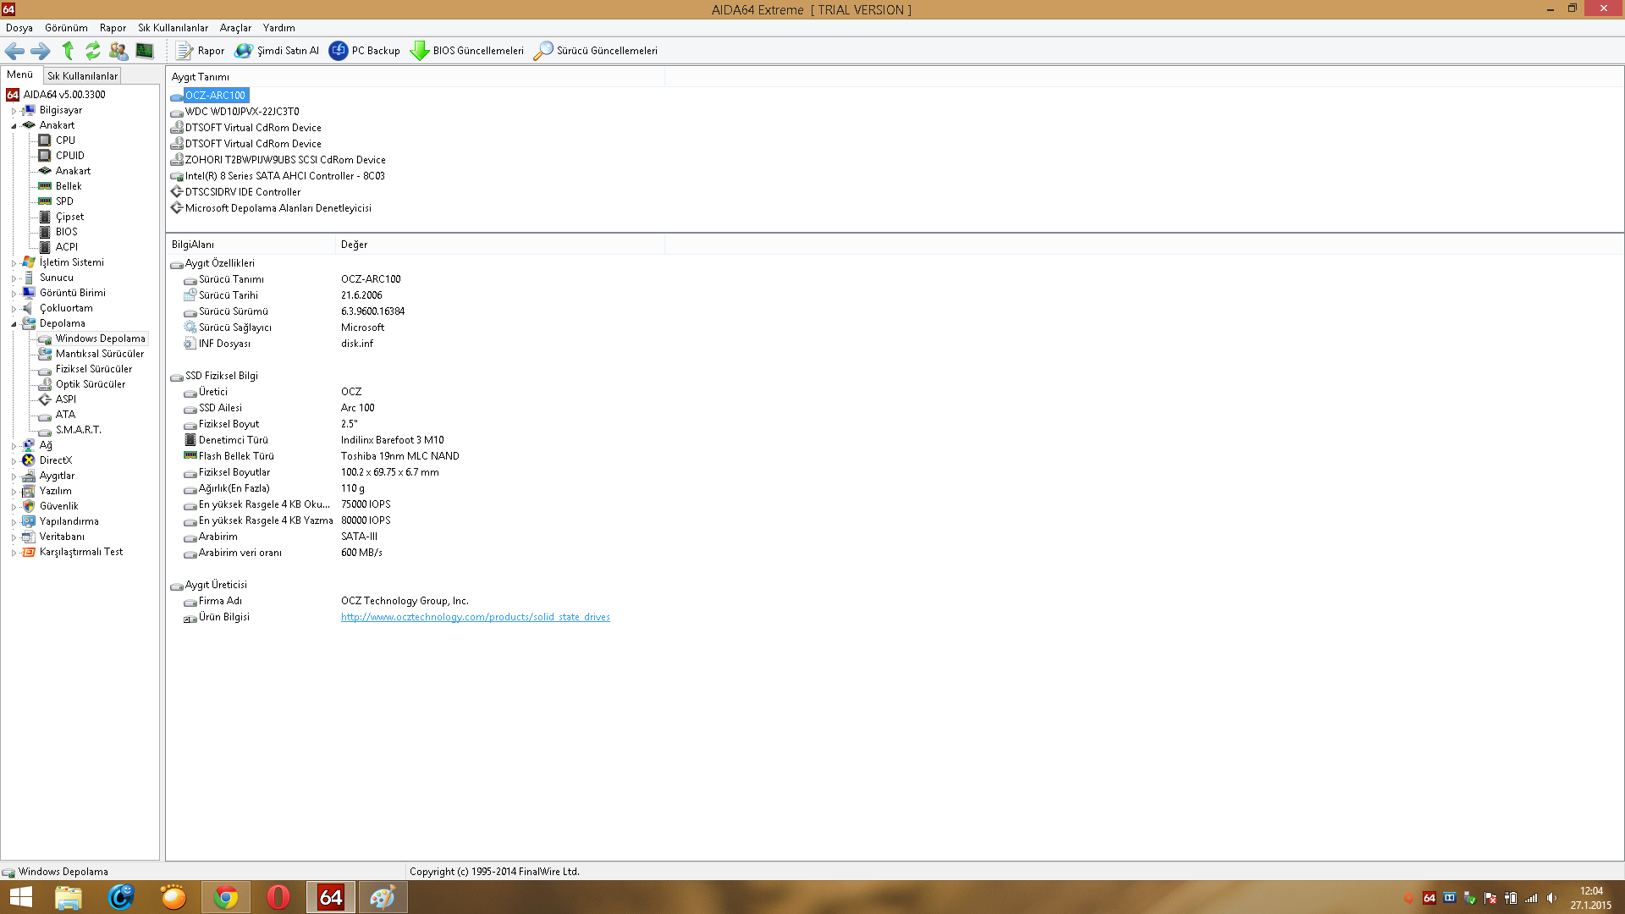Collapse the Anakart tree node
Screen dimensions: 1625x914
pos(14,126)
